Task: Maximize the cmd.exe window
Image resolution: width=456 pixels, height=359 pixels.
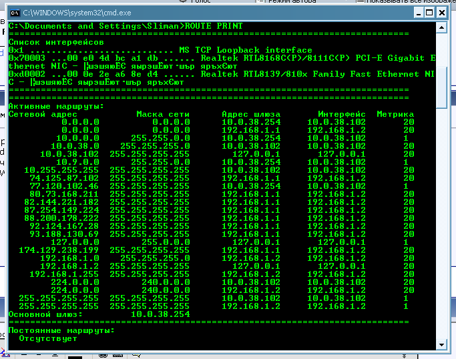Action: point(426,13)
